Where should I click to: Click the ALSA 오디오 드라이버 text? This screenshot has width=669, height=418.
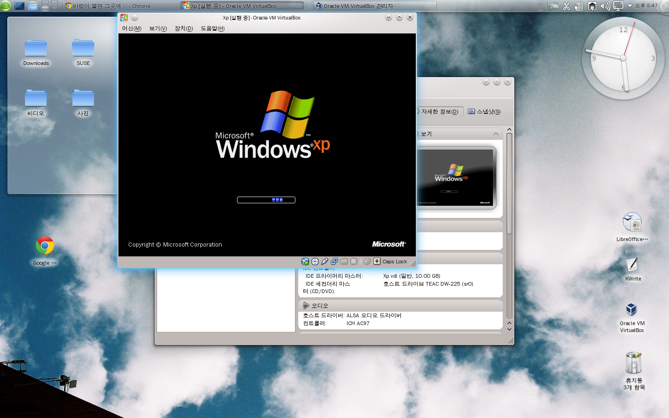374,315
